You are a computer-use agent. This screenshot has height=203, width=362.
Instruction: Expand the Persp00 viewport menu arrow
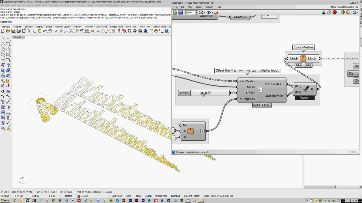coord(24,37)
